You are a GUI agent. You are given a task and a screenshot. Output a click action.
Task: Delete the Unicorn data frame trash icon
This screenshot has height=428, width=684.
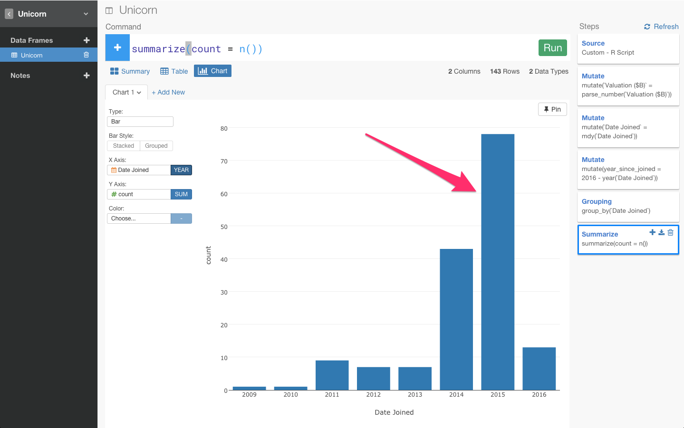click(x=86, y=55)
